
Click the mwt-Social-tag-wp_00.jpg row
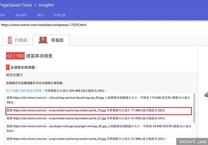99,100
